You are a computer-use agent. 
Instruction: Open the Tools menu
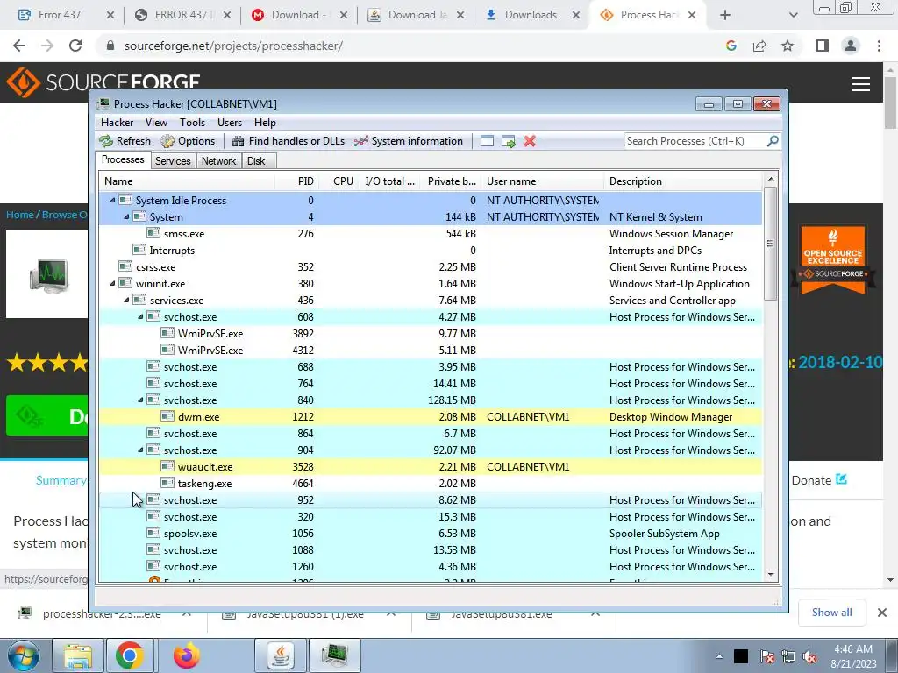click(x=192, y=123)
